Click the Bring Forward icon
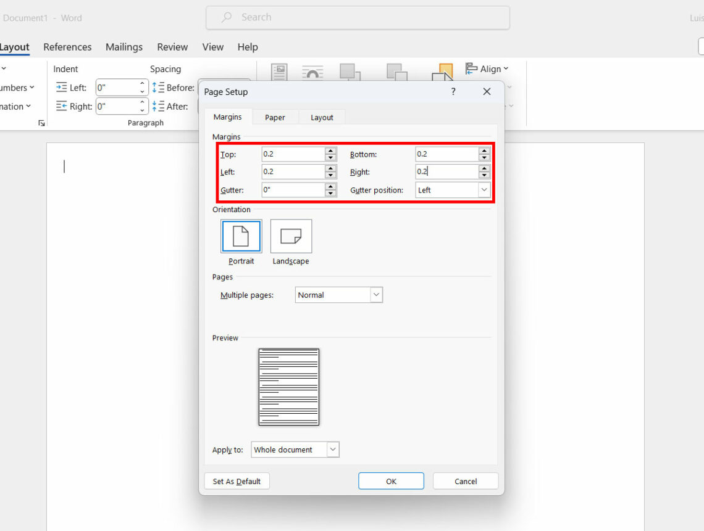Image resolution: width=704 pixels, height=531 pixels. [350, 72]
